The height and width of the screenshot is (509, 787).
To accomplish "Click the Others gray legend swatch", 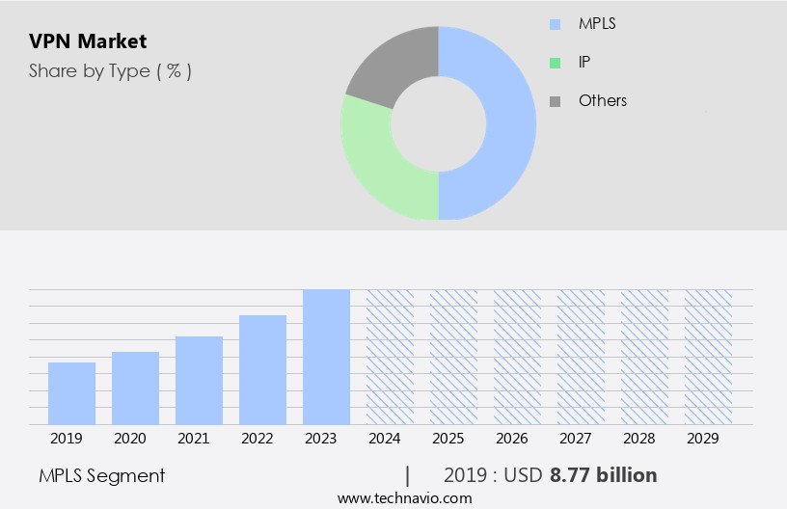I will pos(555,101).
